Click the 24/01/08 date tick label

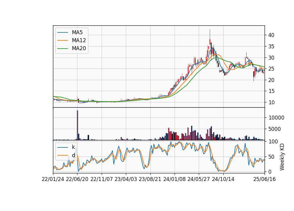[175, 180]
